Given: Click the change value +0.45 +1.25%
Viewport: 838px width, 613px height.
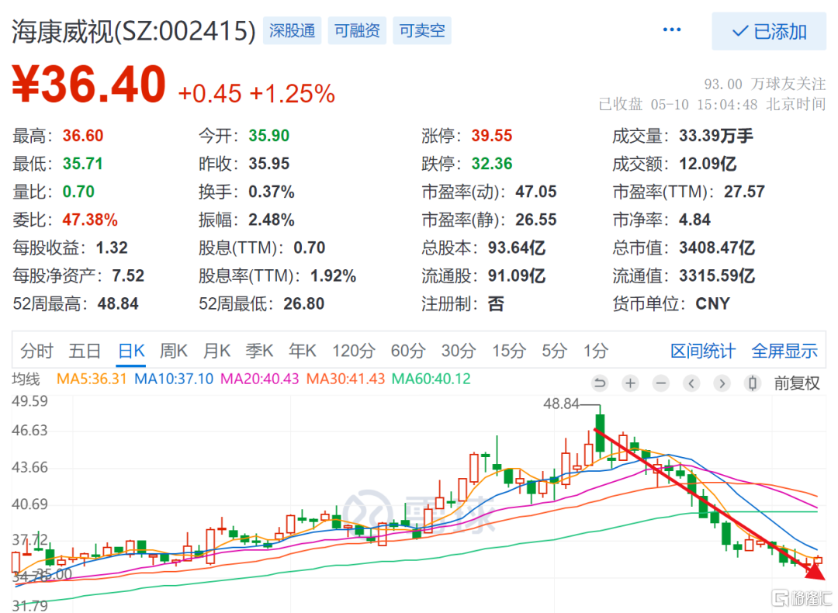Looking at the screenshot, I should [x=257, y=94].
